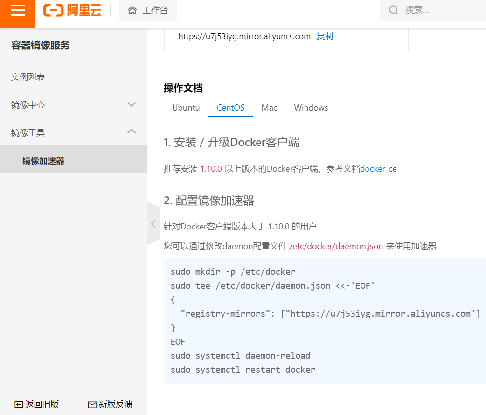
Task: Click the envelope icon beside 新版反馈
Action: 92,405
